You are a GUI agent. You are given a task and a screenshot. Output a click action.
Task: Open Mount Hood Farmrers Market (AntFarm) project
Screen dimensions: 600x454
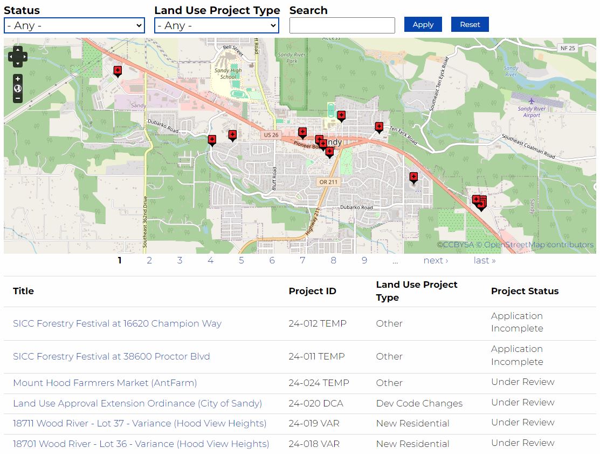point(105,383)
